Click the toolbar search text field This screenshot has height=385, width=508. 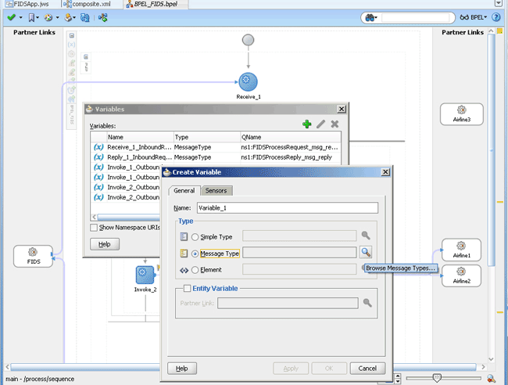pos(415,17)
